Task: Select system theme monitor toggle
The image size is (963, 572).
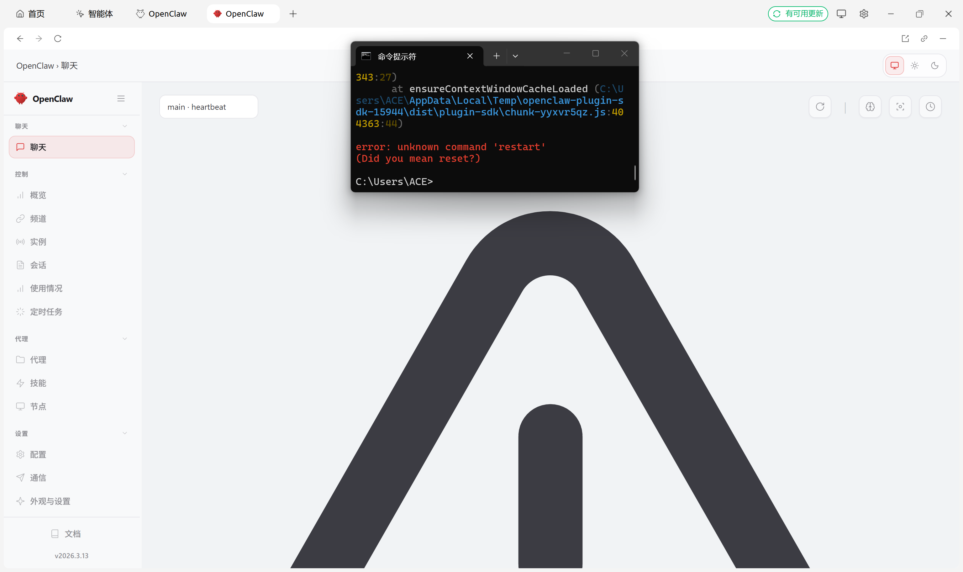Action: click(894, 66)
